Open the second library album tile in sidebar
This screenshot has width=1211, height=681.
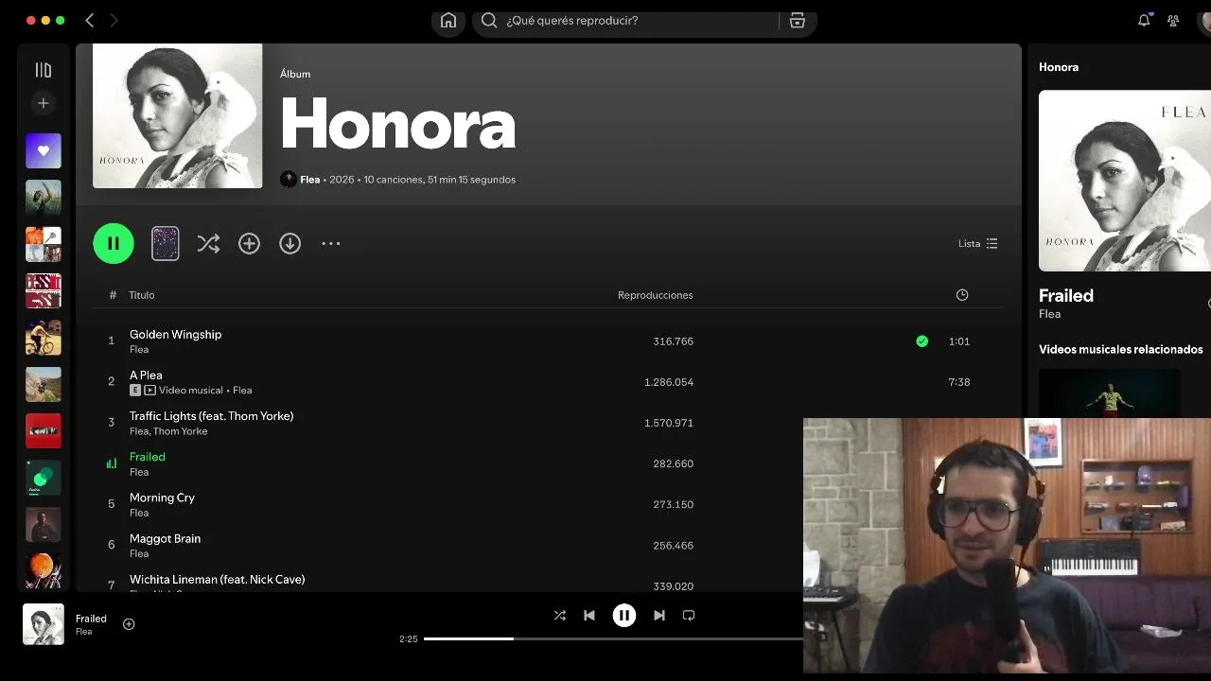pyautogui.click(x=44, y=198)
